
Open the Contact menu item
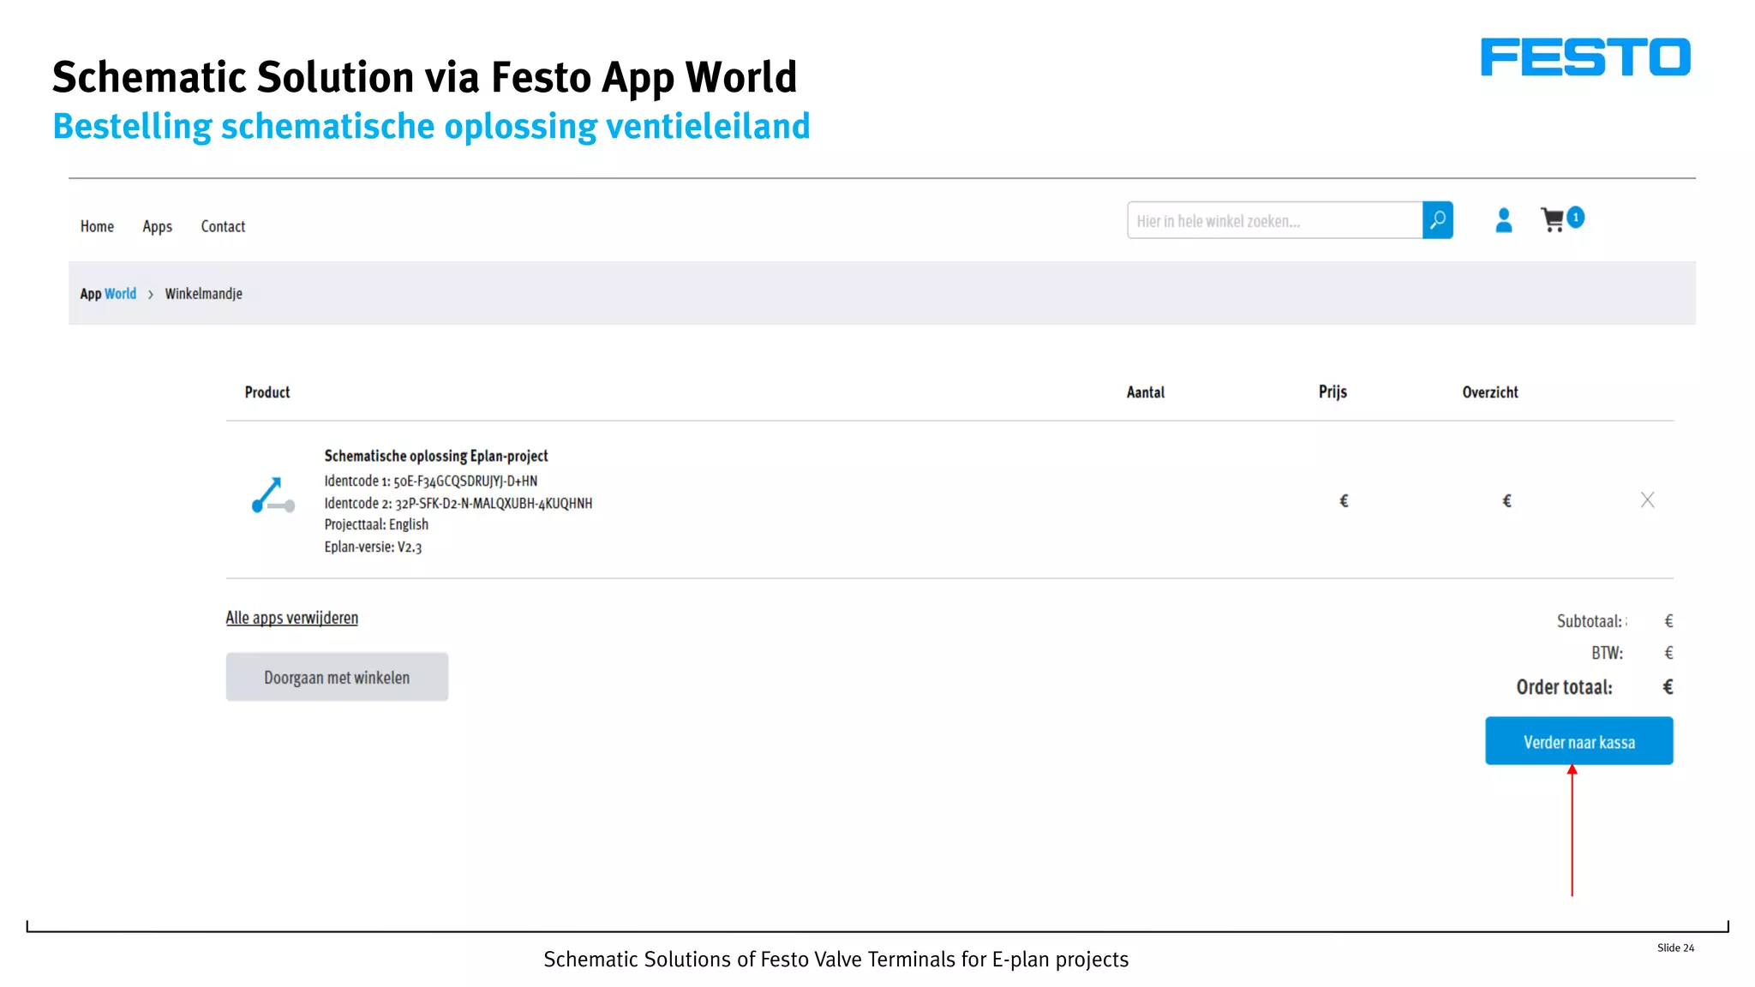tap(223, 226)
